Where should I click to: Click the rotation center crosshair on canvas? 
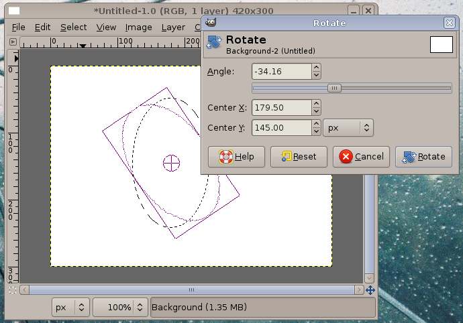(x=172, y=163)
